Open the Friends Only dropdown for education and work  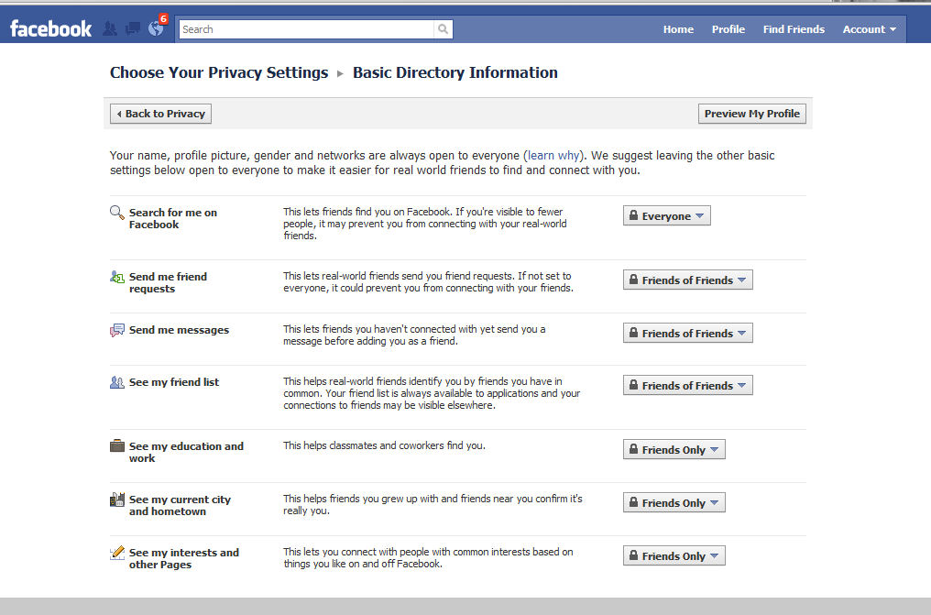(x=674, y=449)
